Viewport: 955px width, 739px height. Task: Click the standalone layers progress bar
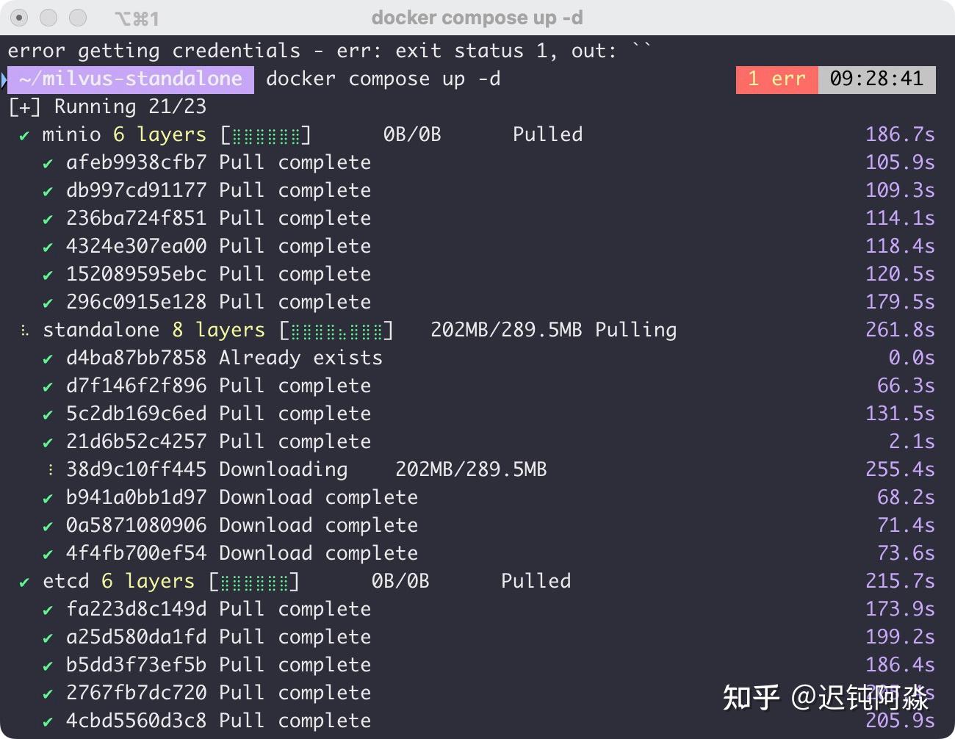pyautogui.click(x=336, y=331)
